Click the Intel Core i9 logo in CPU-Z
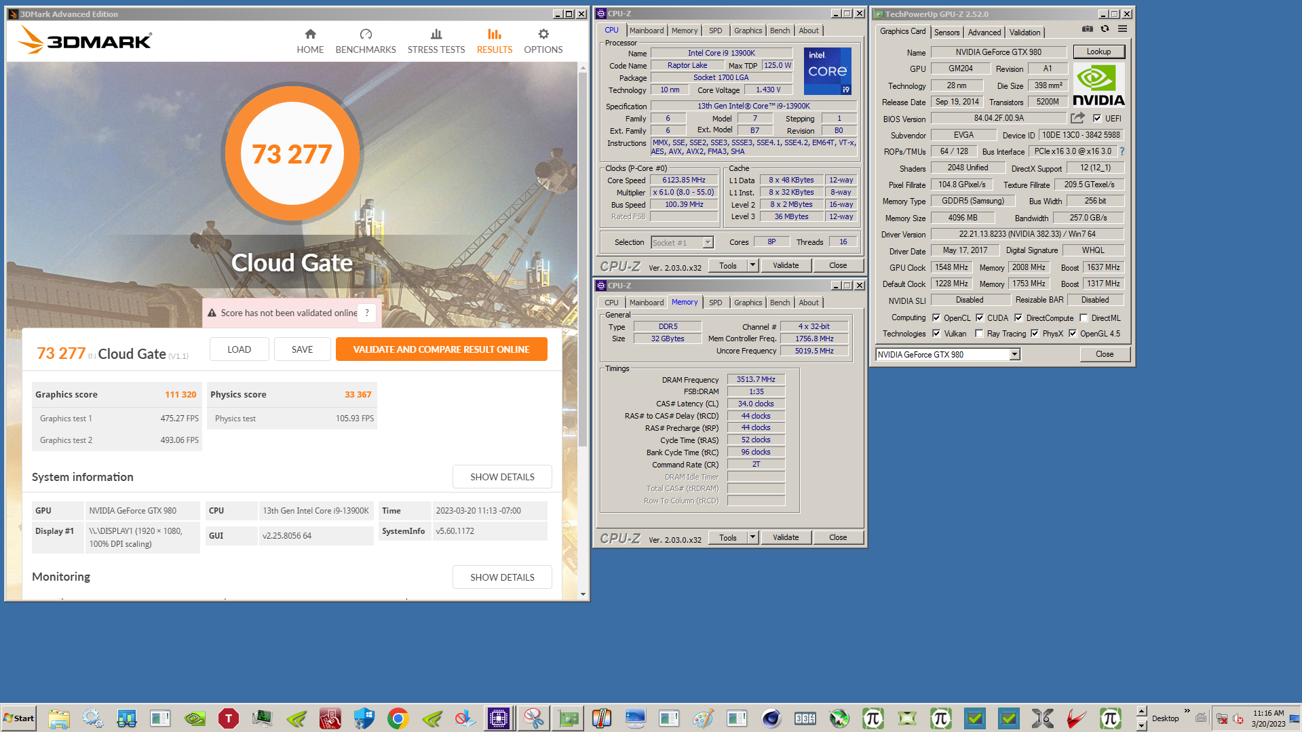Viewport: 1302px width, 732px height. (x=828, y=71)
